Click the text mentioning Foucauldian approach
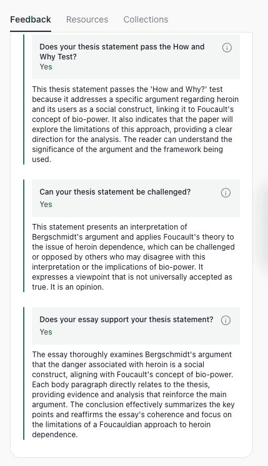Viewport: 268px width, 466px height. click(121, 424)
